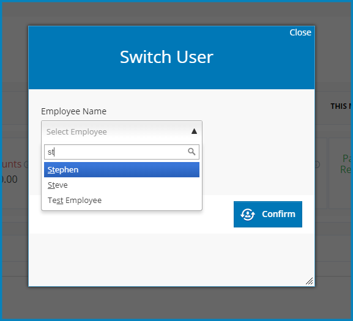Collapse the employee list using the triangle arrow
This screenshot has height=321, width=353.
coord(194,131)
